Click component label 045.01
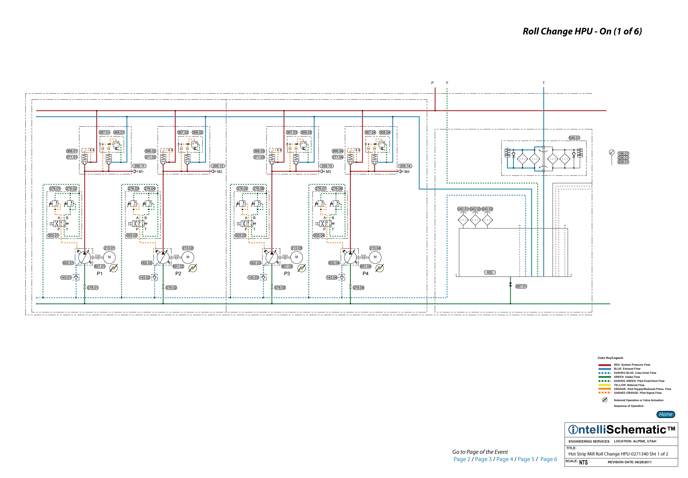Image resolution: width=688 pixels, height=478 pixels. [574, 138]
